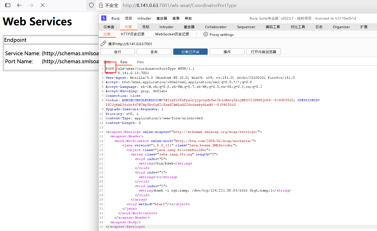Go back with the browser back arrow
This screenshot has width=377, height=231.
pyautogui.click(x=19, y=5)
